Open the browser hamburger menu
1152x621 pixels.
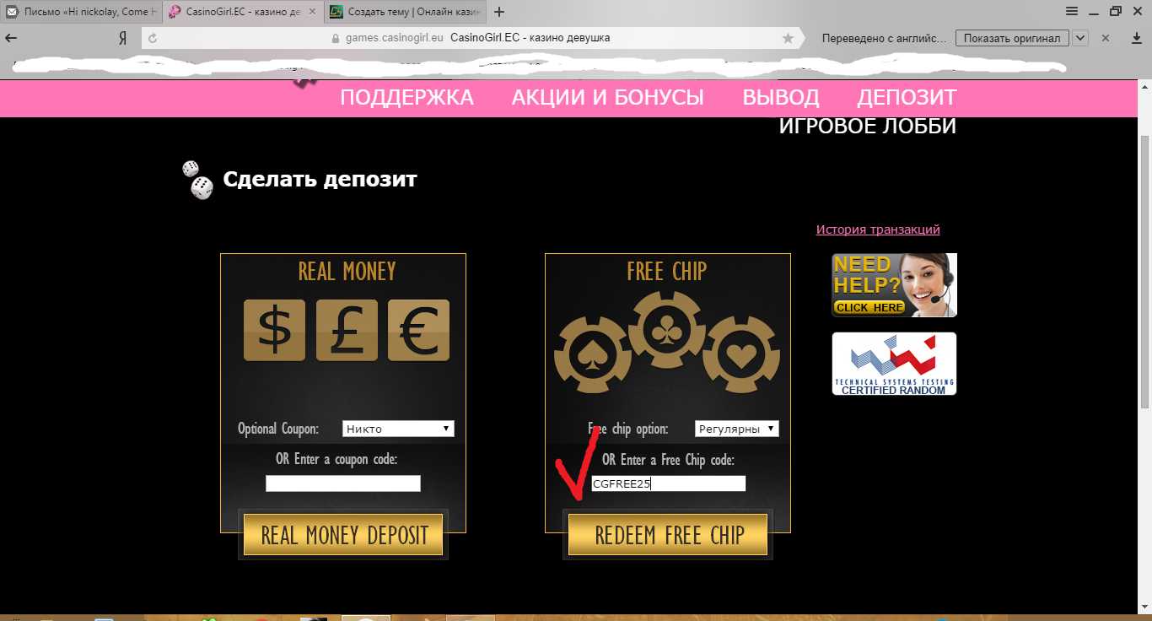[x=1072, y=11]
